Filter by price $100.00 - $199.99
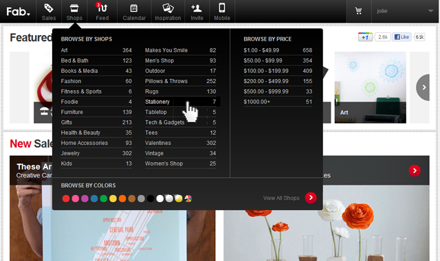440x261 pixels. pyautogui.click(x=278, y=71)
